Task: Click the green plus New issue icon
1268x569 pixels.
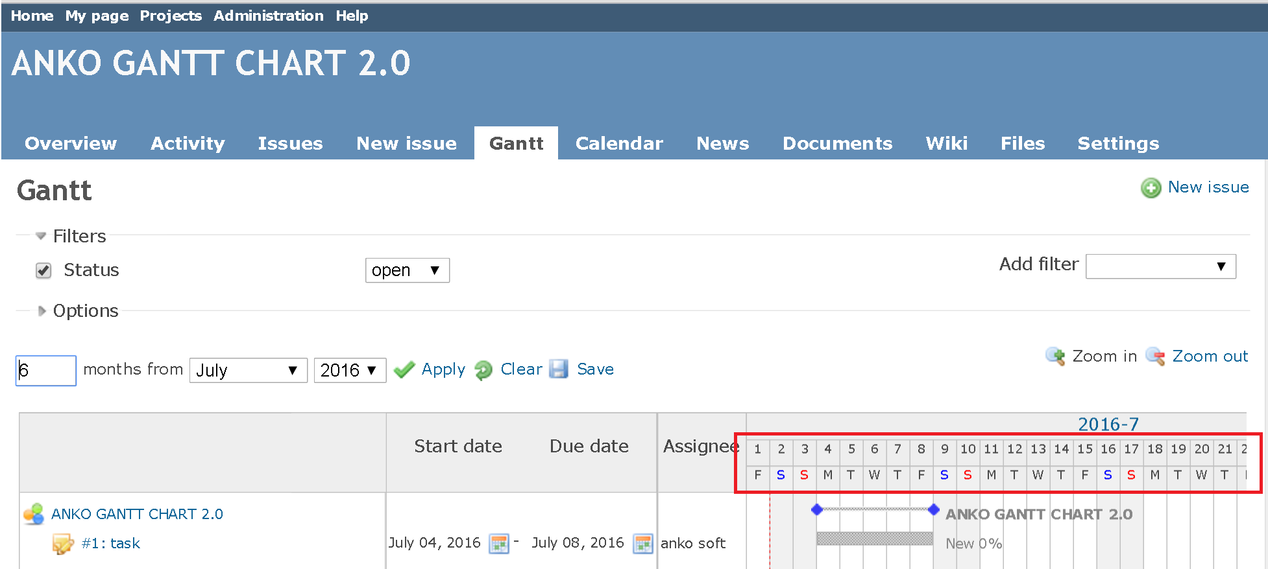Action: click(x=1151, y=188)
